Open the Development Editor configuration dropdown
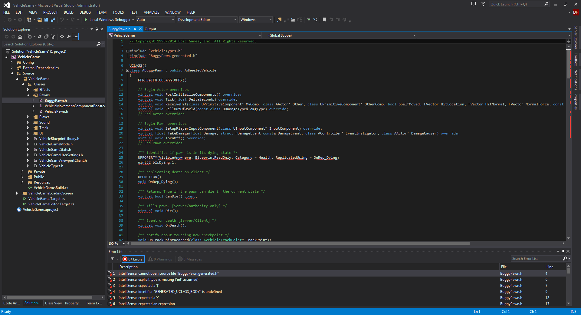 tap(207, 20)
